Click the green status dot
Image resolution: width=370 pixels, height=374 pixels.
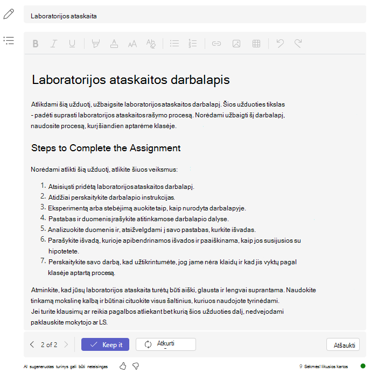[363, 366]
